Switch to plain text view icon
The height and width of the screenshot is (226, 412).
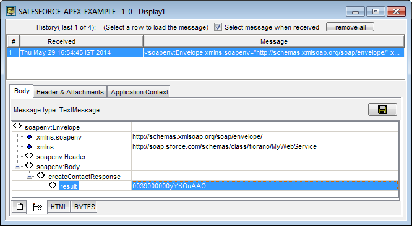[19, 207]
